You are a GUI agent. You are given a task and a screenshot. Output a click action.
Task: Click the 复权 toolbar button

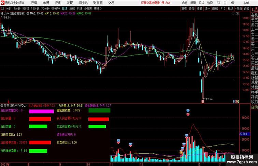point(184,9)
